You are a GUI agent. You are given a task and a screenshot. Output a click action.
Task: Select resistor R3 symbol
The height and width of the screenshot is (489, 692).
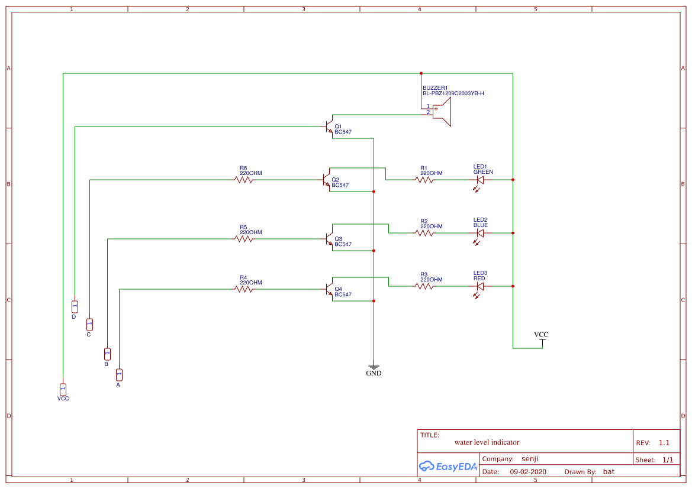coord(424,287)
